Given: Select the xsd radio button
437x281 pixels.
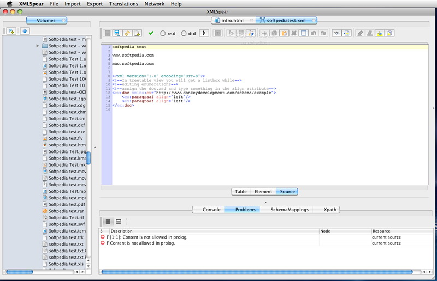Looking at the screenshot, I should pos(163,33).
